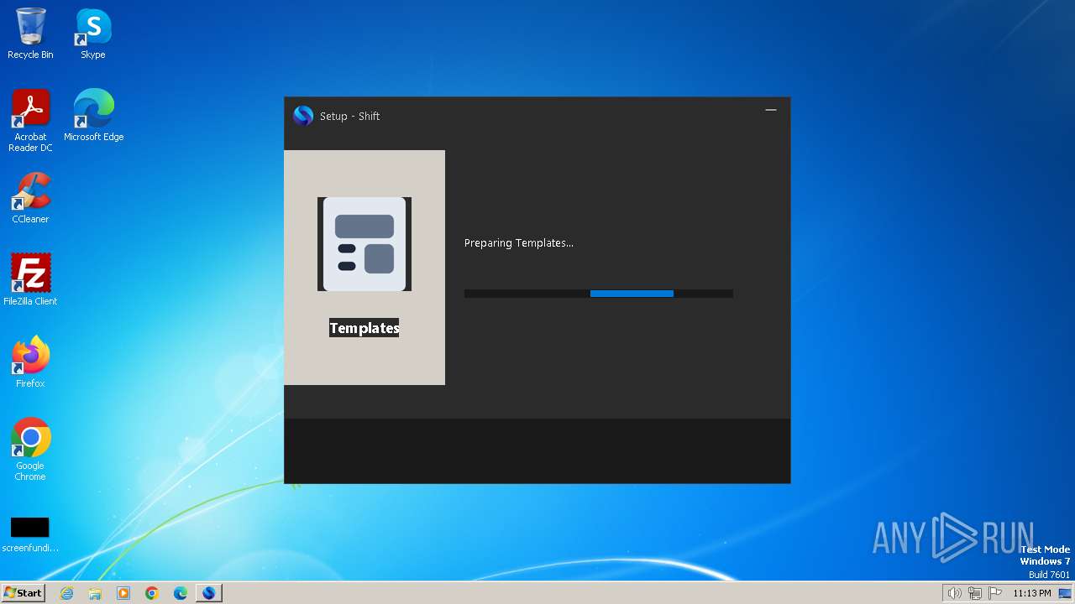Launch Internet Explorer from the taskbar

pos(66,593)
